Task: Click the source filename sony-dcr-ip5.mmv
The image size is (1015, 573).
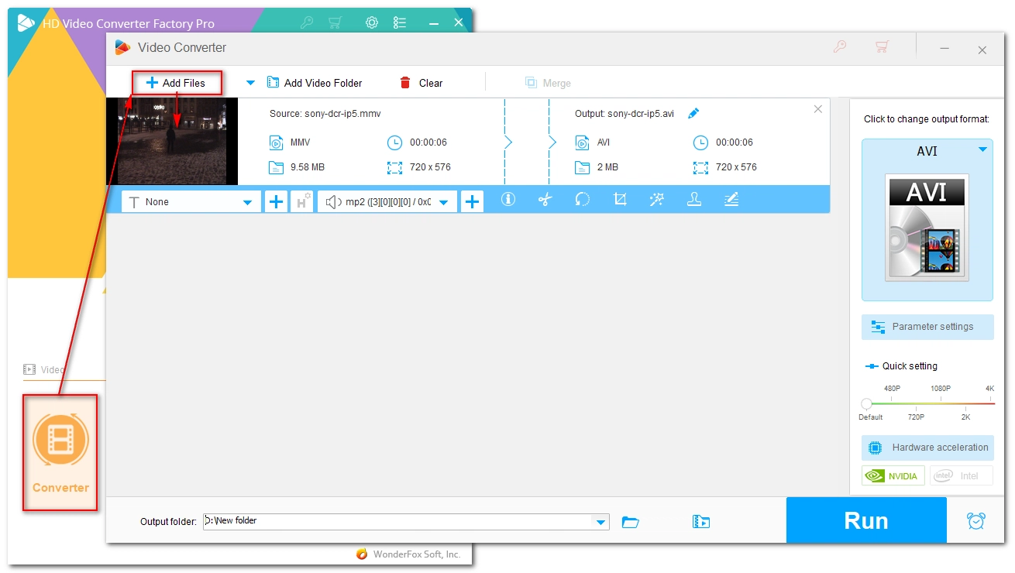Action: click(342, 114)
